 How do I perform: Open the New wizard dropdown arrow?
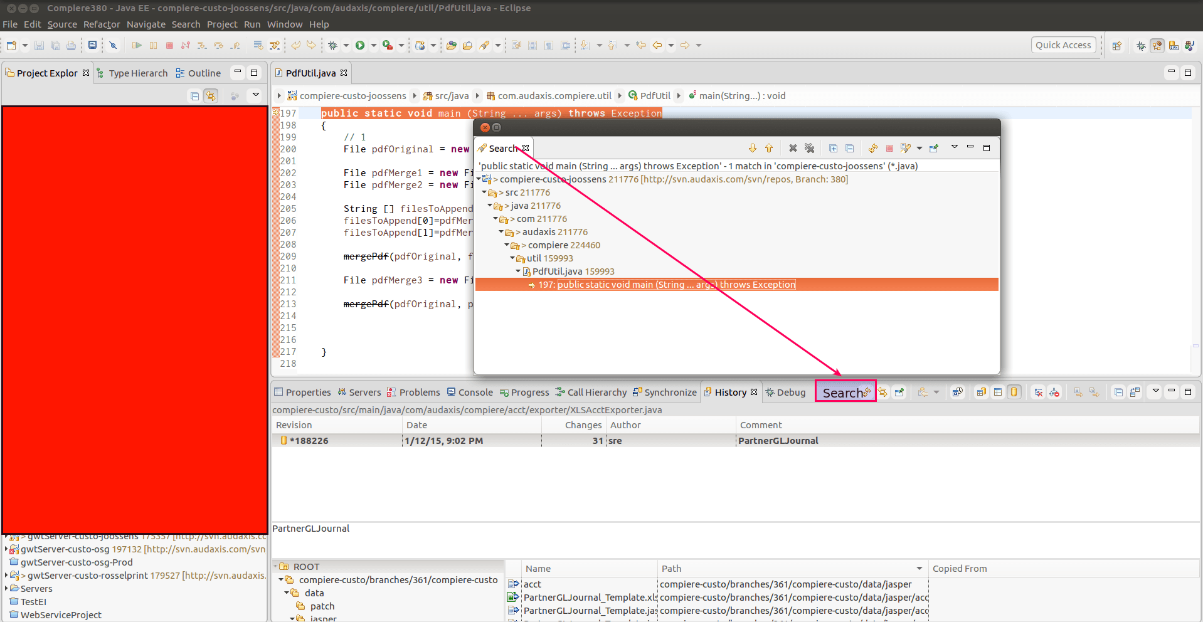click(x=25, y=45)
